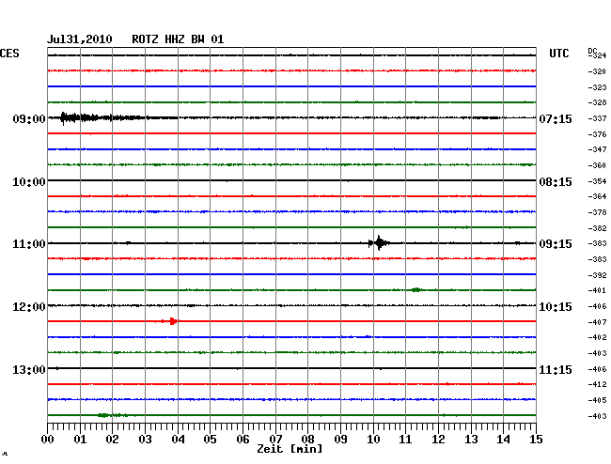Select x-axis minute tick label 04
The width and height of the screenshot is (611, 464).
pyautogui.click(x=178, y=440)
